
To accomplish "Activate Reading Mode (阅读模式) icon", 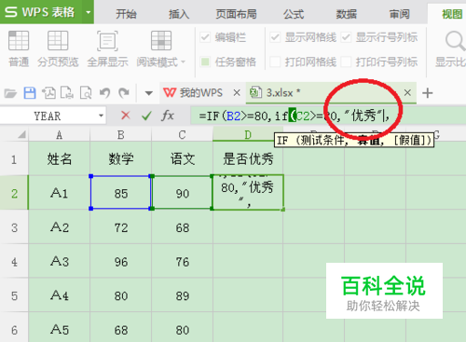I will (161, 41).
